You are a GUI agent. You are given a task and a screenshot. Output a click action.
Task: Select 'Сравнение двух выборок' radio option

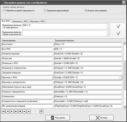(x=56, y=11)
